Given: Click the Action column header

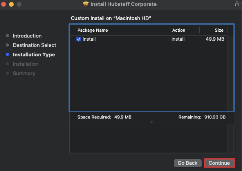Looking at the screenshot, I should click(x=179, y=30).
